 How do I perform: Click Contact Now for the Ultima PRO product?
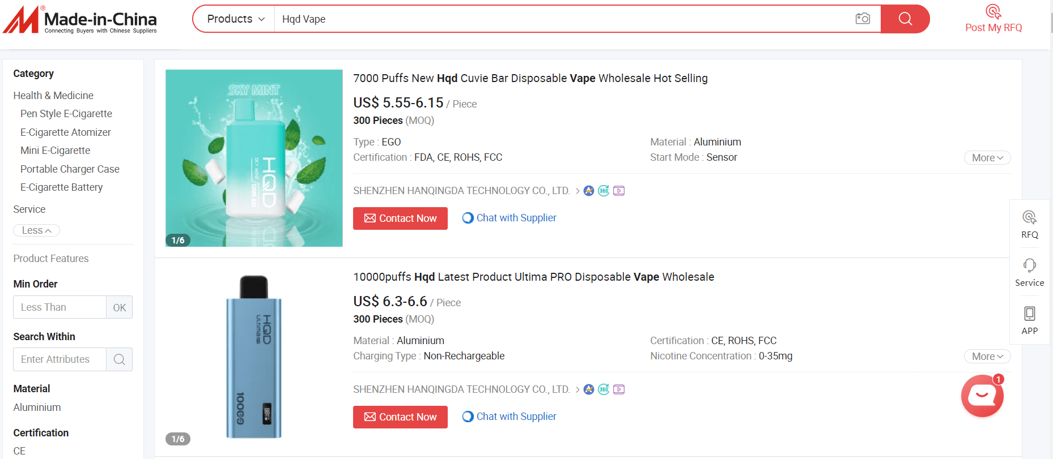point(400,417)
